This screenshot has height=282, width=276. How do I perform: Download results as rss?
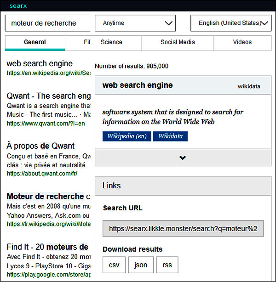click(167, 265)
